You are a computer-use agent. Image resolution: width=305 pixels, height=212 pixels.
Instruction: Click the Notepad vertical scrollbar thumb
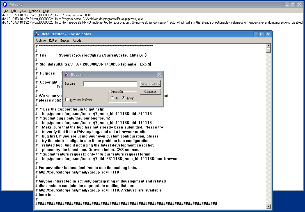click(x=269, y=50)
